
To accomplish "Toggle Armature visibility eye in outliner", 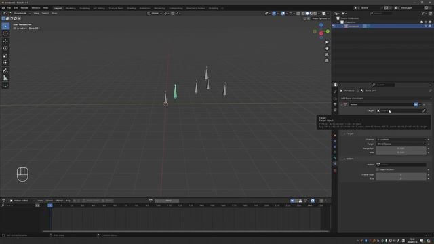I will tap(426, 26).
